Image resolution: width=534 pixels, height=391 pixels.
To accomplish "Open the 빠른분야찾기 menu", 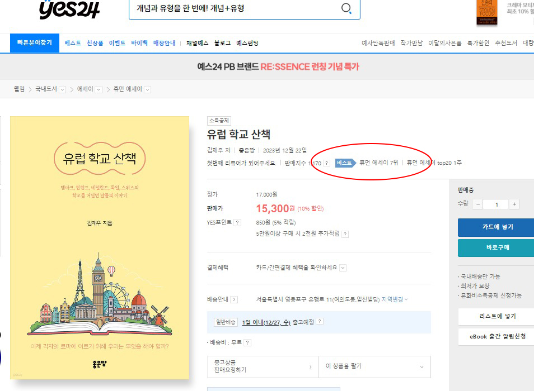I will click(x=35, y=43).
